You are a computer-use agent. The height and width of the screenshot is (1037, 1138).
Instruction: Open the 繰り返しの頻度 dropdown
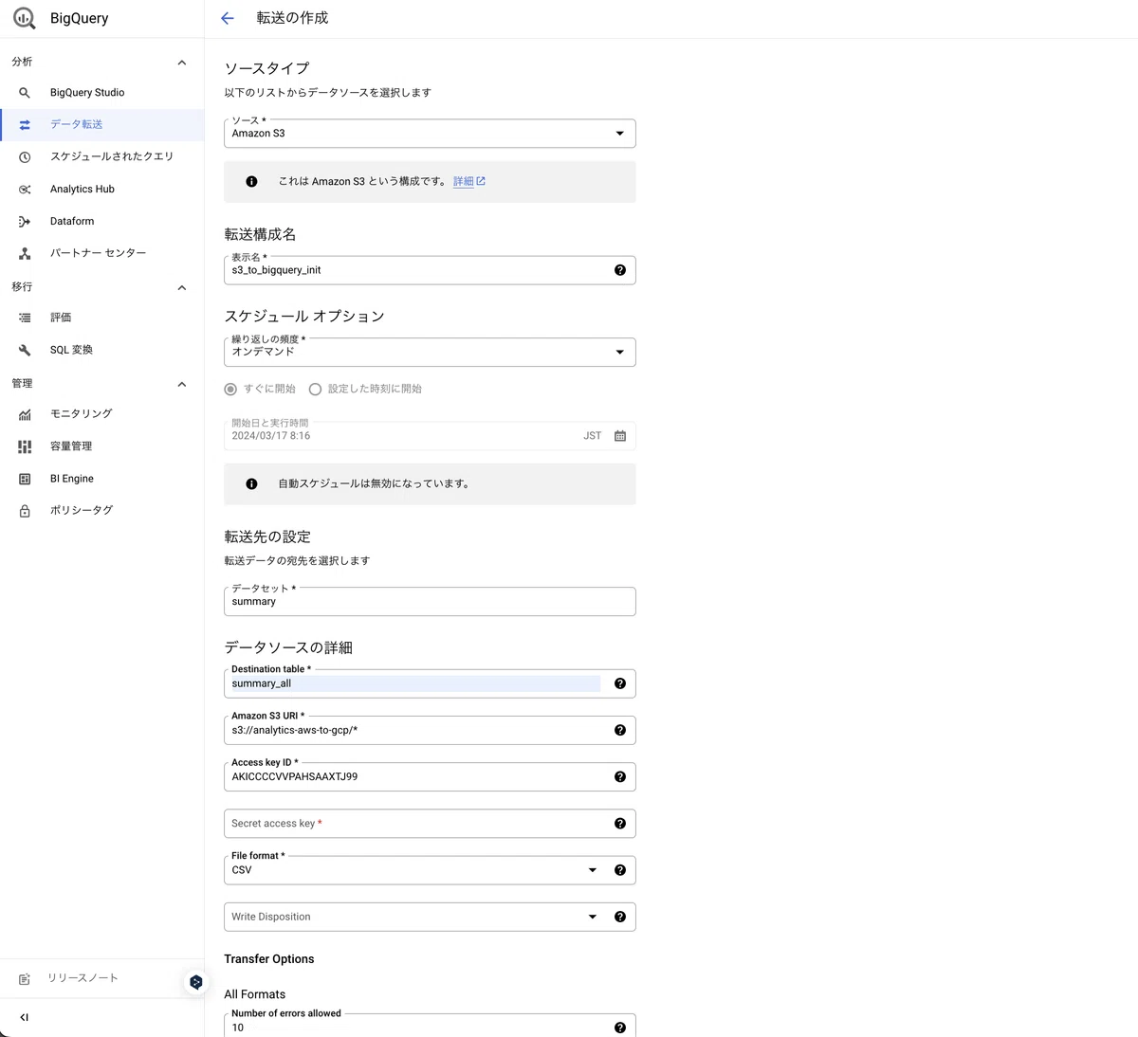(x=430, y=352)
